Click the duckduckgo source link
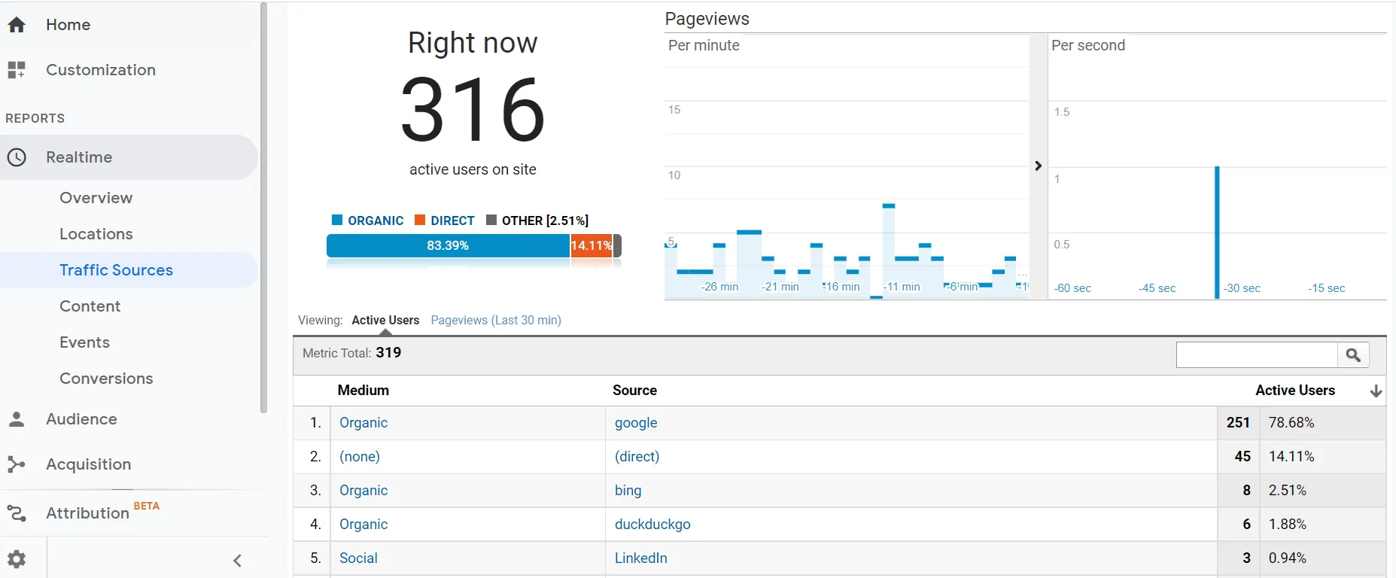The height and width of the screenshot is (578, 1396). [652, 525]
